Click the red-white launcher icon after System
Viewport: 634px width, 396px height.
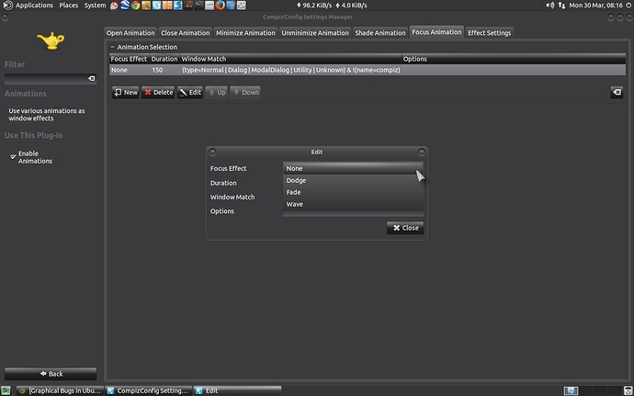pos(114,6)
